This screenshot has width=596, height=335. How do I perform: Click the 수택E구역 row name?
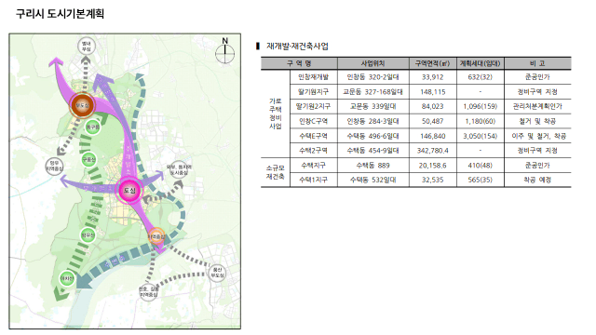click(x=313, y=136)
